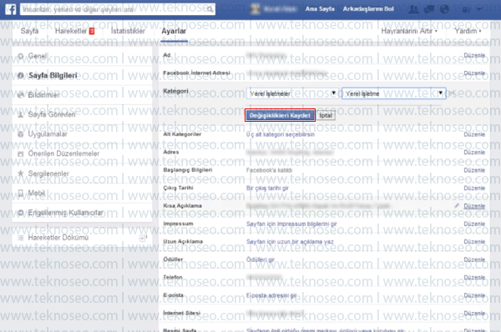The width and height of the screenshot is (501, 332).
Task: Open Genel settings in sidebar
Action: (82, 56)
